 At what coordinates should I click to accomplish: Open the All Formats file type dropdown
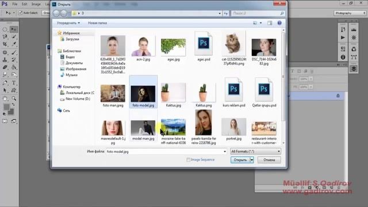(x=255, y=151)
